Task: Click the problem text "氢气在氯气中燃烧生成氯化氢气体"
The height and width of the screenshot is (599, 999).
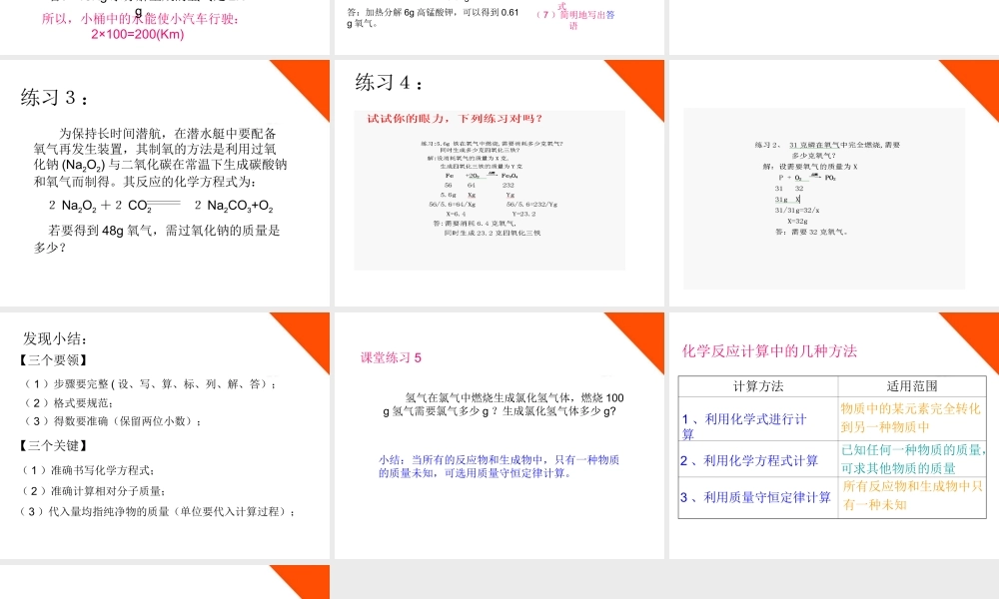Action: (503, 404)
